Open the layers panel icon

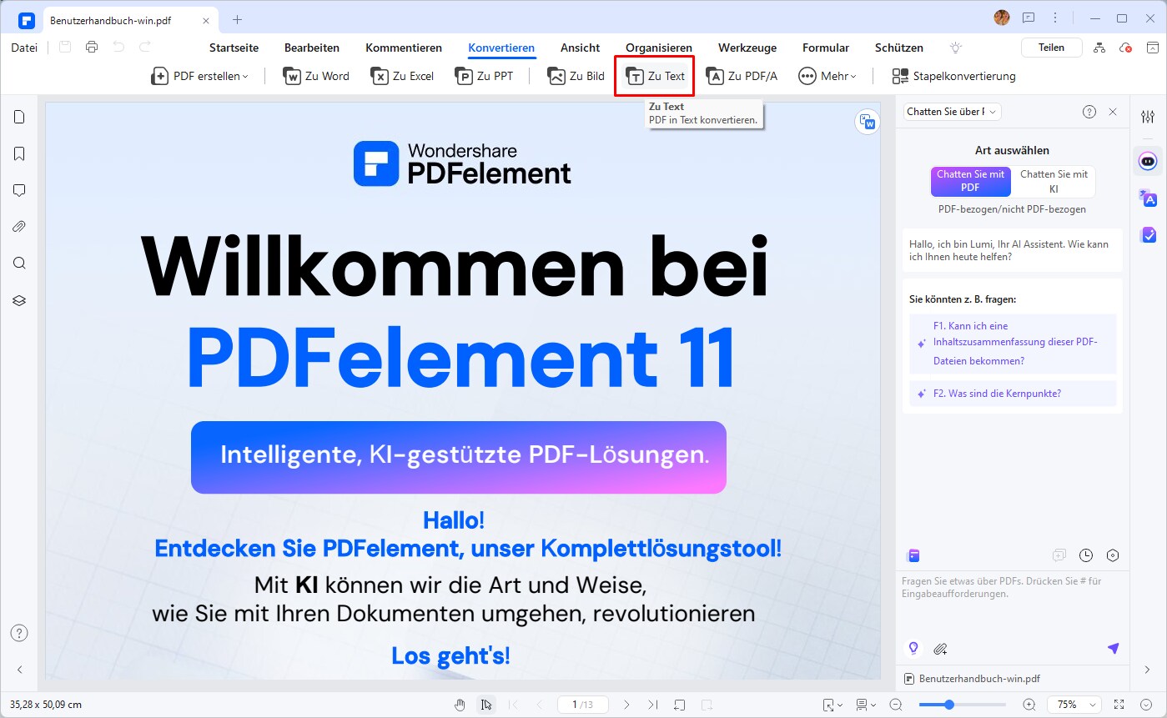[x=19, y=300]
